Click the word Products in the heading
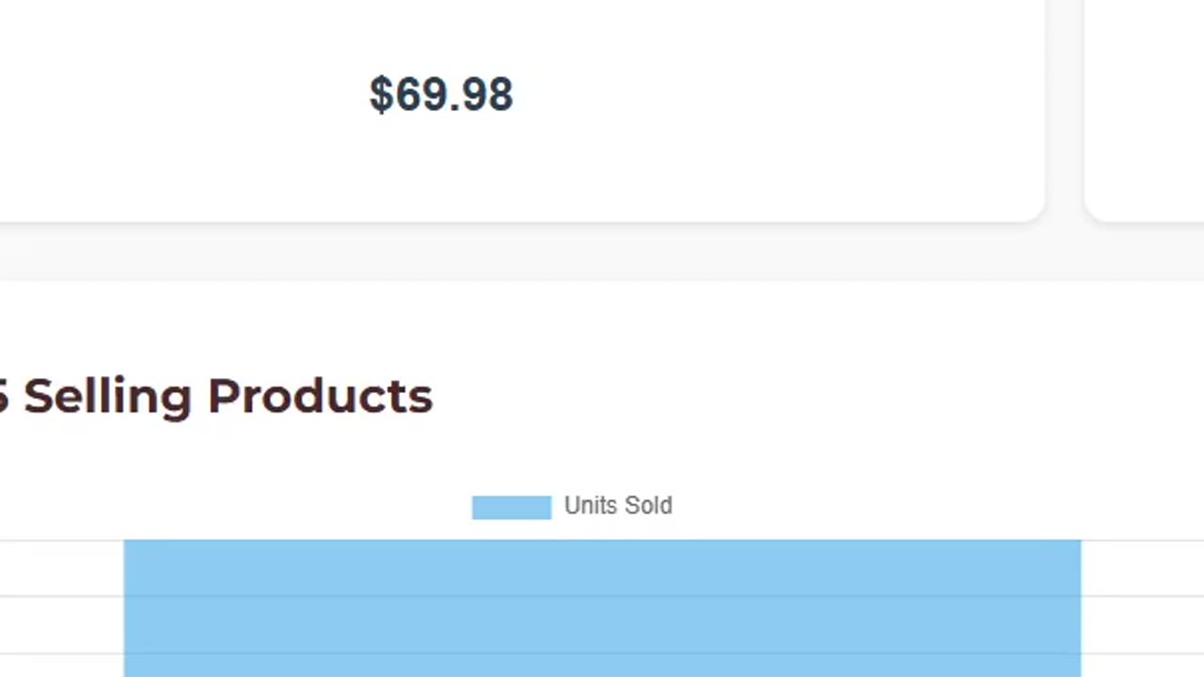The height and width of the screenshot is (677, 1204). click(x=320, y=397)
